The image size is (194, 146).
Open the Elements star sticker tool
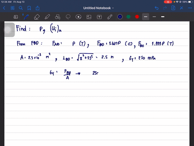click(78, 17)
